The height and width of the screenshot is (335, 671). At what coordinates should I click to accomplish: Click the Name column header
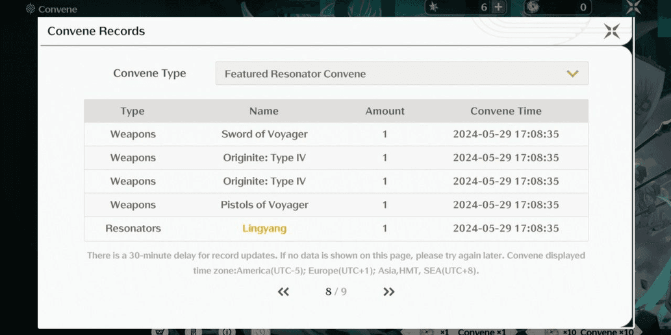click(x=264, y=111)
